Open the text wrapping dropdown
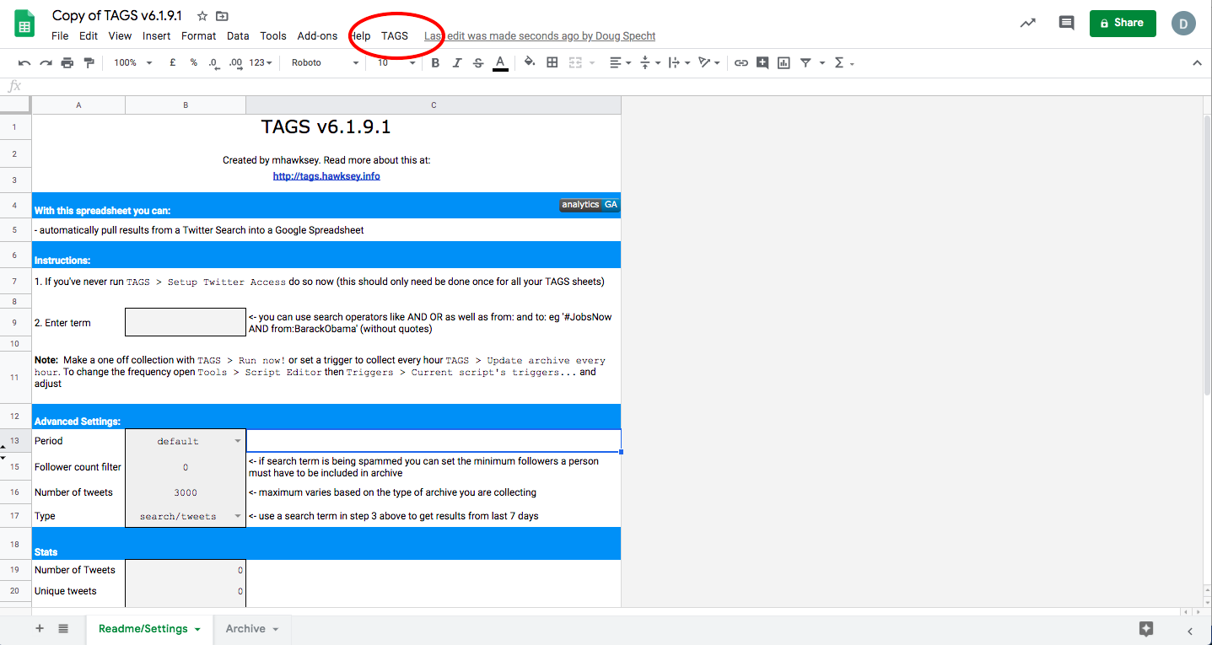Image resolution: width=1212 pixels, height=645 pixels. coord(679,63)
